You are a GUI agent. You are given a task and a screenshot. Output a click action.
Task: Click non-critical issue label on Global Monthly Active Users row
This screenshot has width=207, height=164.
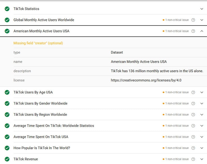176,20
